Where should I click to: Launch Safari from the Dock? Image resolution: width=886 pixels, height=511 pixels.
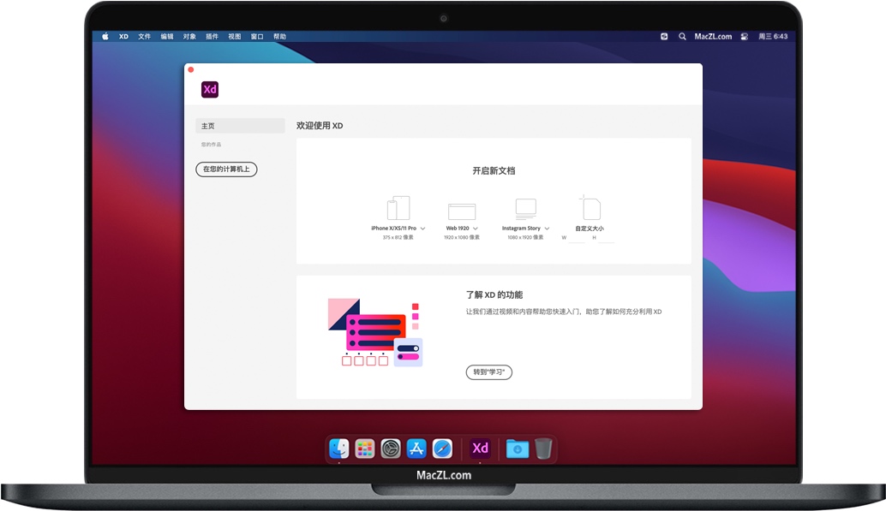point(442,449)
